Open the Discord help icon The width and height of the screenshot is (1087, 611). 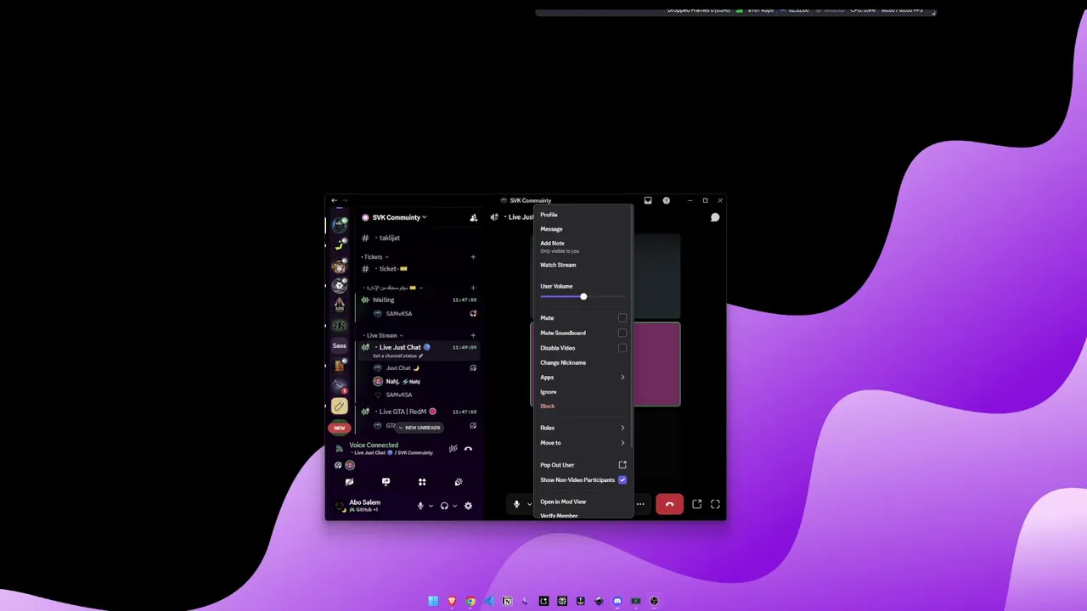(667, 200)
